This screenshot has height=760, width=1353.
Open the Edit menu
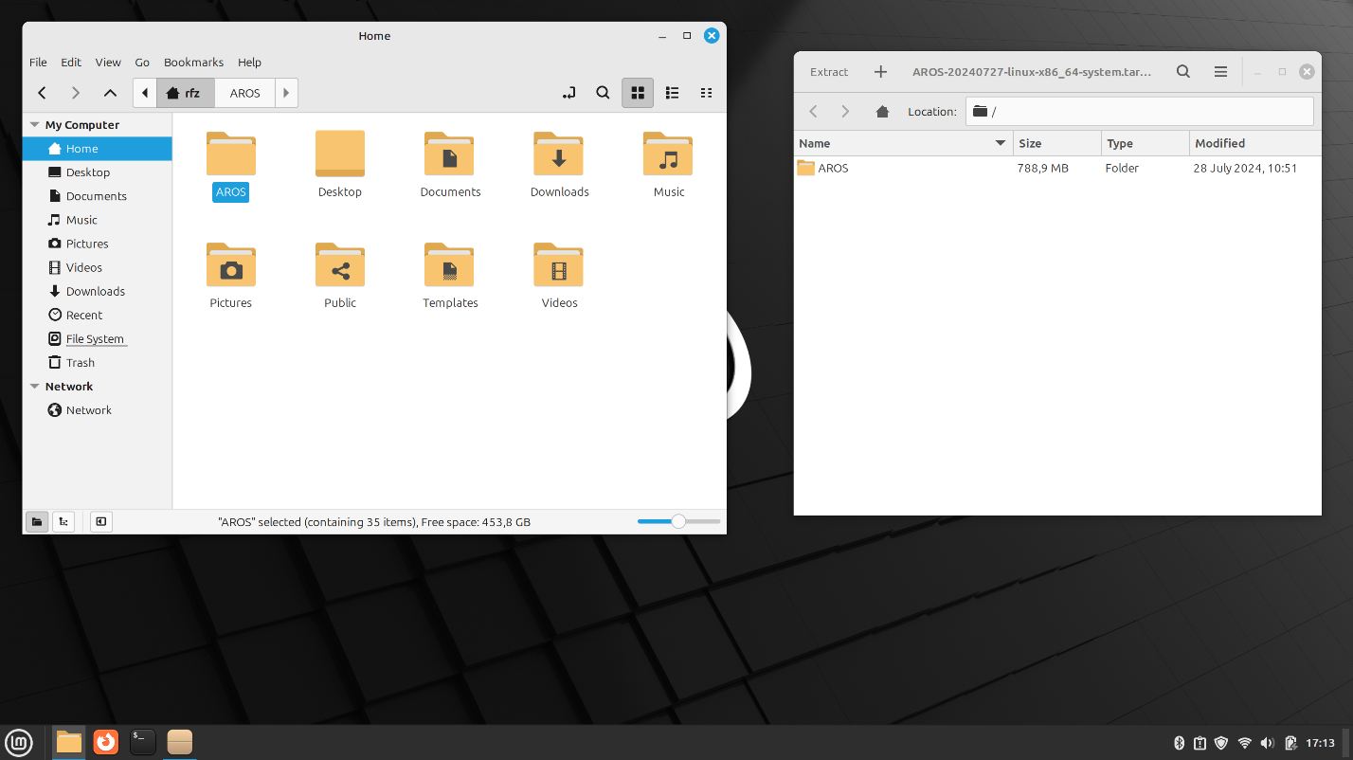(x=71, y=63)
